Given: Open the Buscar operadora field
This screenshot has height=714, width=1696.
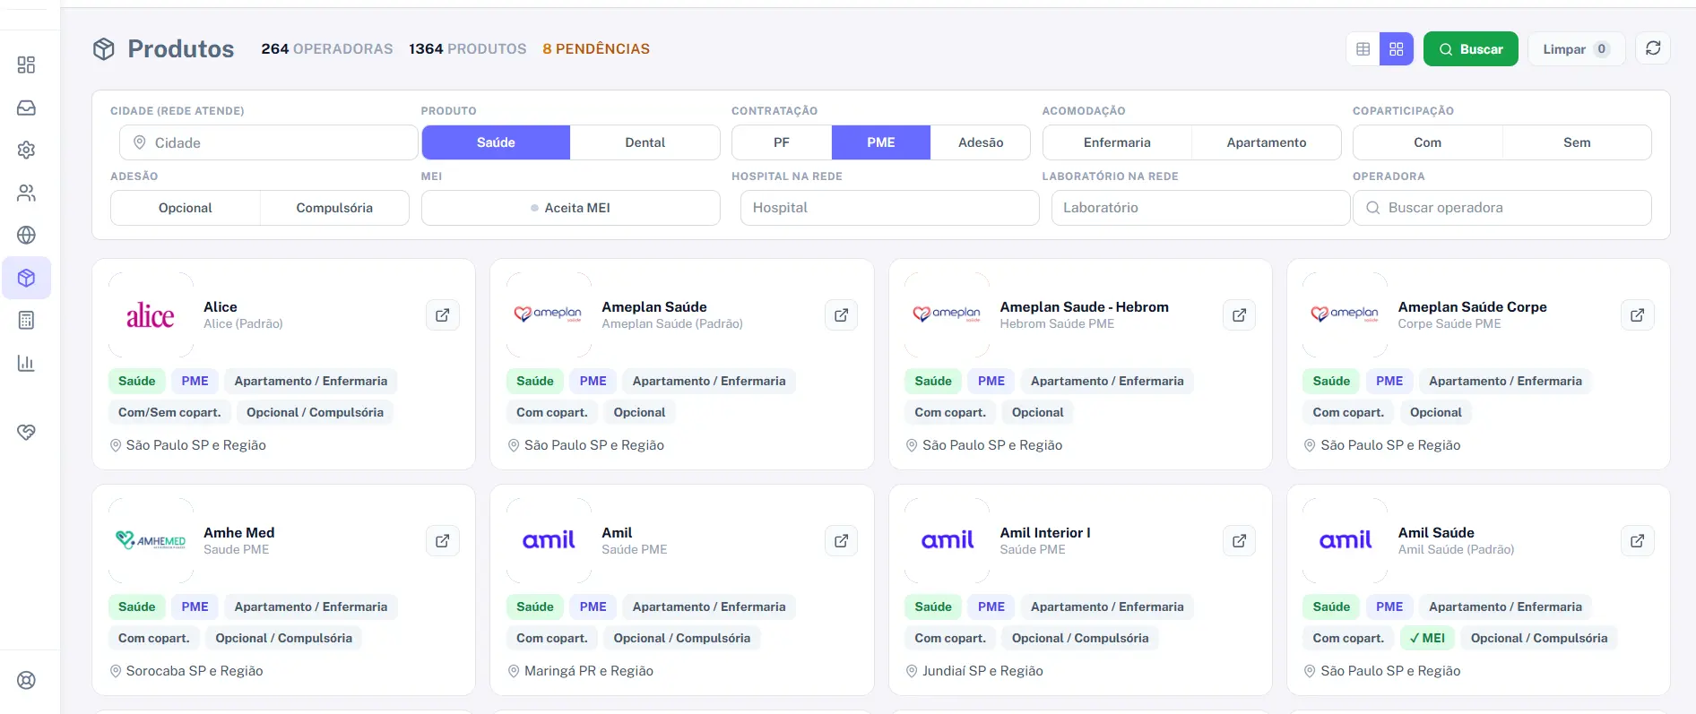Looking at the screenshot, I should tap(1502, 208).
